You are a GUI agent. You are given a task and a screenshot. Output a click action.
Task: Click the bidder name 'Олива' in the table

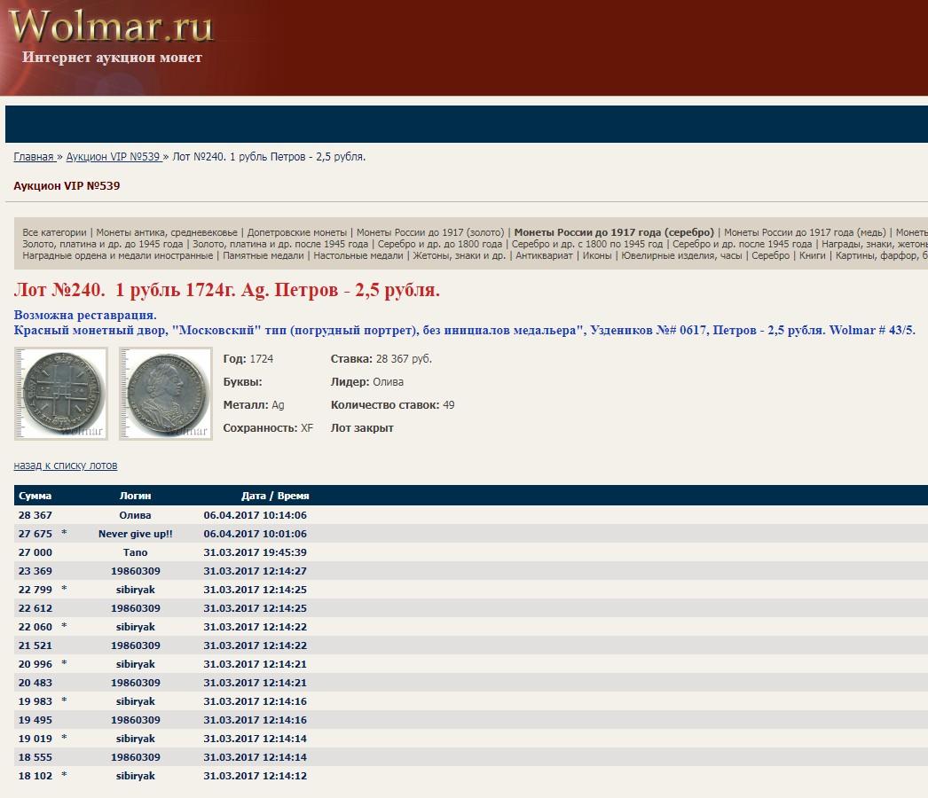pyautogui.click(x=135, y=515)
